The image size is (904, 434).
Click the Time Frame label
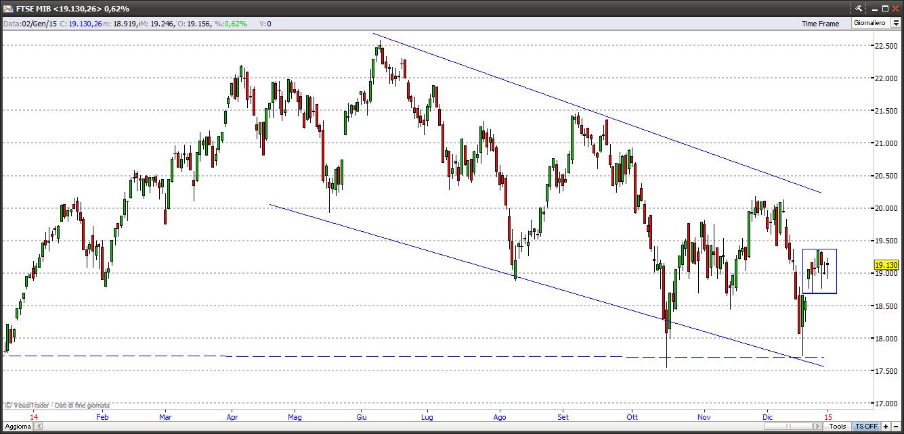820,24
